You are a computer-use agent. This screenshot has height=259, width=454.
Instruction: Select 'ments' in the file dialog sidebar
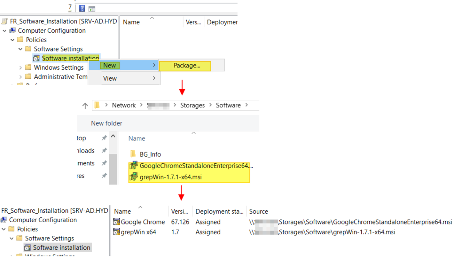point(86,163)
